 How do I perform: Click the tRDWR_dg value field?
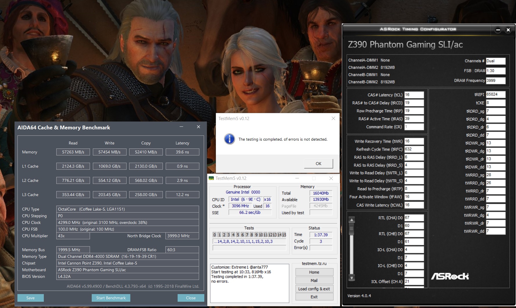[496, 151]
